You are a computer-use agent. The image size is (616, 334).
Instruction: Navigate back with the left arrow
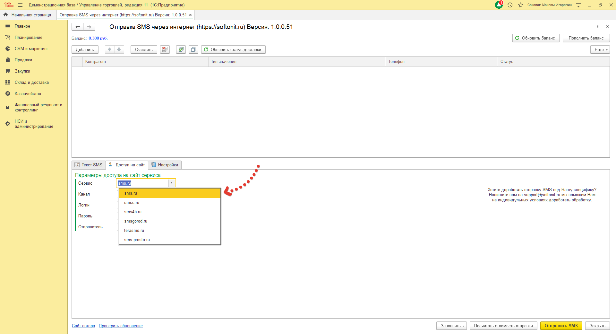click(78, 27)
